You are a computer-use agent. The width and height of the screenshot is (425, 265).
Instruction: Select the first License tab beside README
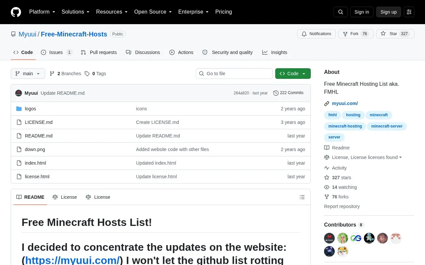pyautogui.click(x=65, y=197)
